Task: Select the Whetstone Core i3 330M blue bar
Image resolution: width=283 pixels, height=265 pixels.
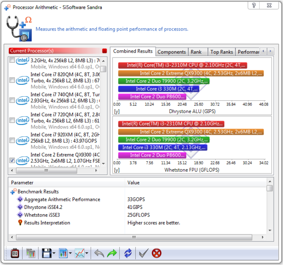Action: [x=163, y=148]
